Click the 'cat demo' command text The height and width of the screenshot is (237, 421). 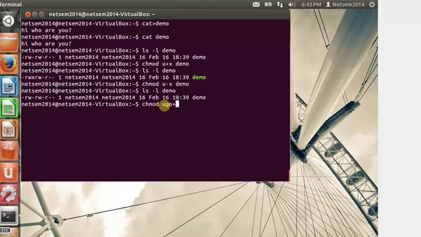click(155, 37)
